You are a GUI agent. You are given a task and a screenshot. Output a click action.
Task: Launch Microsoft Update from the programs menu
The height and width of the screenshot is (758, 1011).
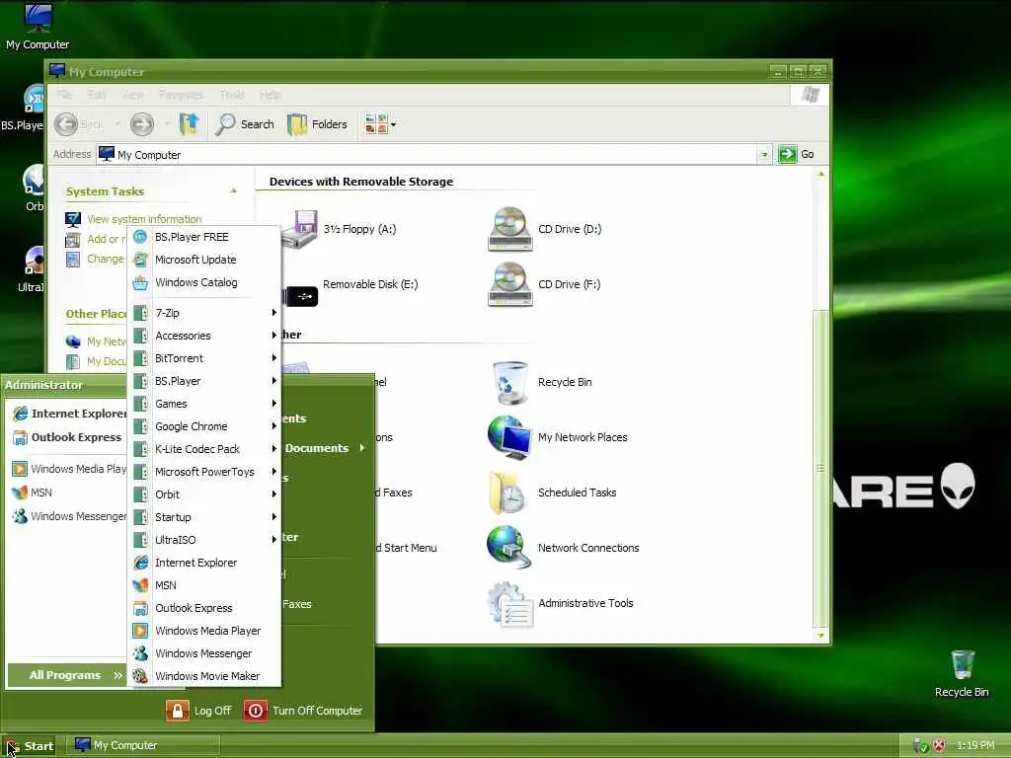click(205, 260)
